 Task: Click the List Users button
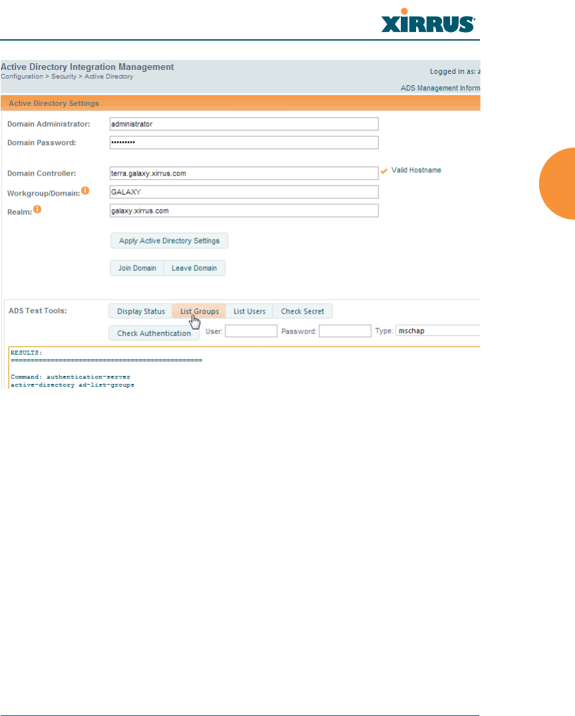(249, 311)
